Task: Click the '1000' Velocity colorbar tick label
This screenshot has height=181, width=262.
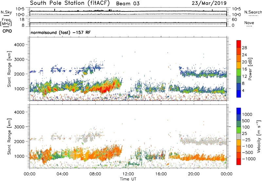Action: [x=247, y=114]
